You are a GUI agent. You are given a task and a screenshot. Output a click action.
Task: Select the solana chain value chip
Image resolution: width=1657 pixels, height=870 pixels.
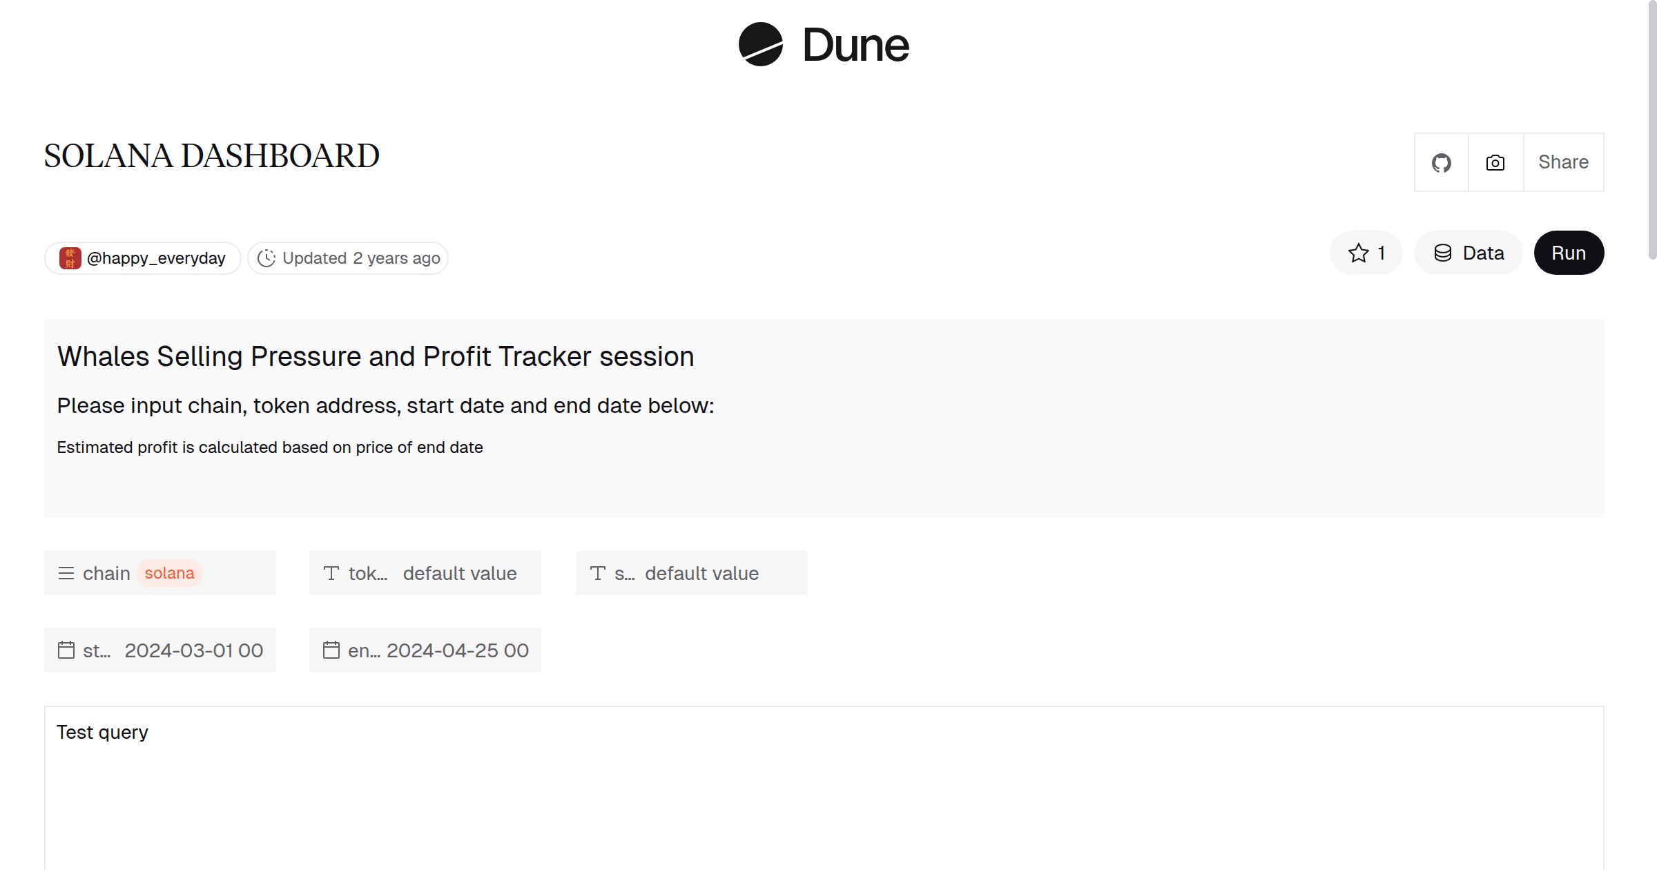pyautogui.click(x=169, y=573)
